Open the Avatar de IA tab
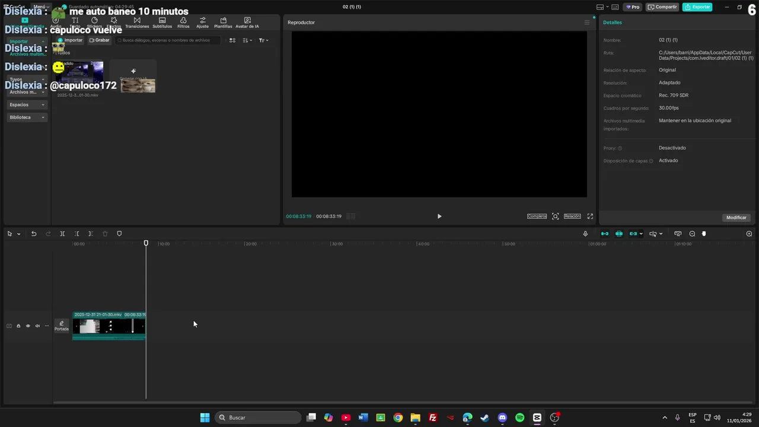This screenshot has width=759, height=427. pos(247,23)
